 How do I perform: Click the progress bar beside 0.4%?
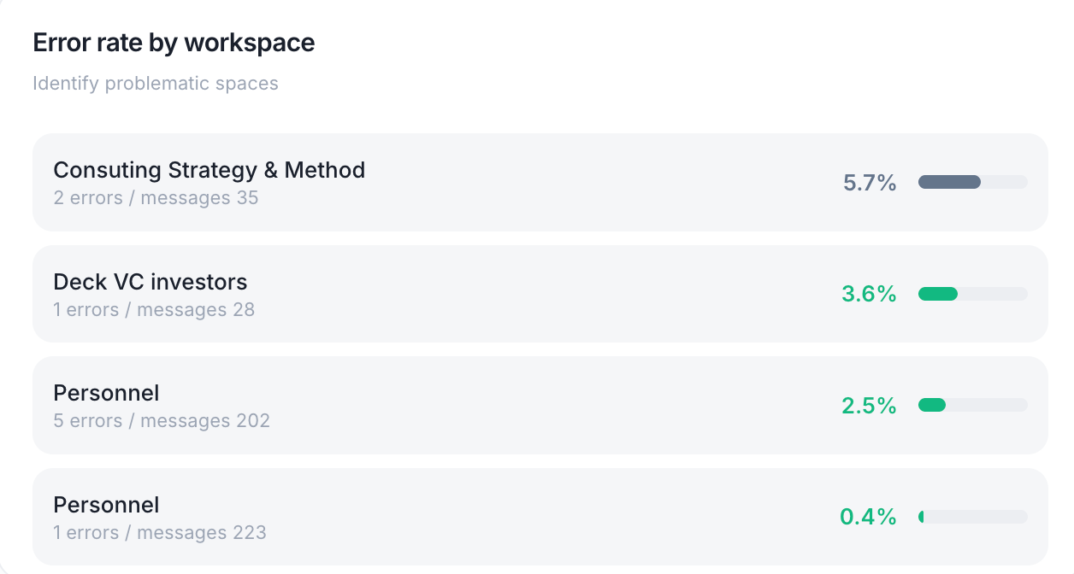[x=972, y=517]
